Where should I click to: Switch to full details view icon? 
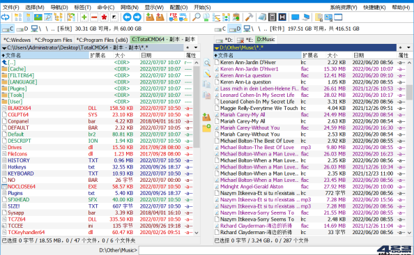(28, 17)
